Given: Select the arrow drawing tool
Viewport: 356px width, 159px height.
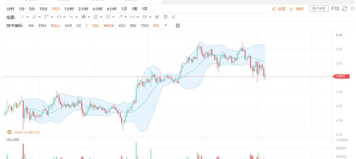Looking at the screenshot, I should (121, 17).
